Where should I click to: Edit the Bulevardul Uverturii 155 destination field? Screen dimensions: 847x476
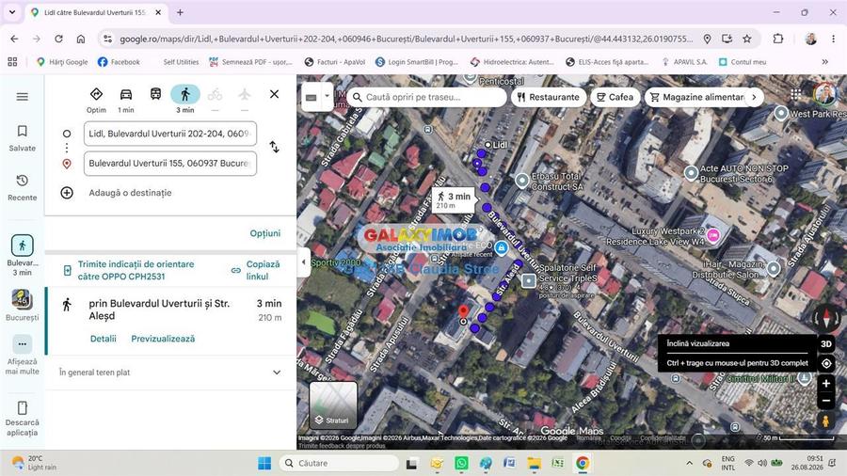170,164
